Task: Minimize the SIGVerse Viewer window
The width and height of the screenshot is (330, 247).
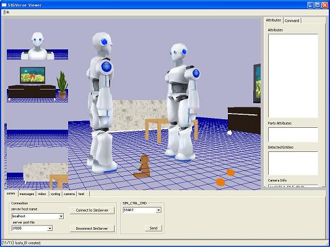Action: coord(310,5)
